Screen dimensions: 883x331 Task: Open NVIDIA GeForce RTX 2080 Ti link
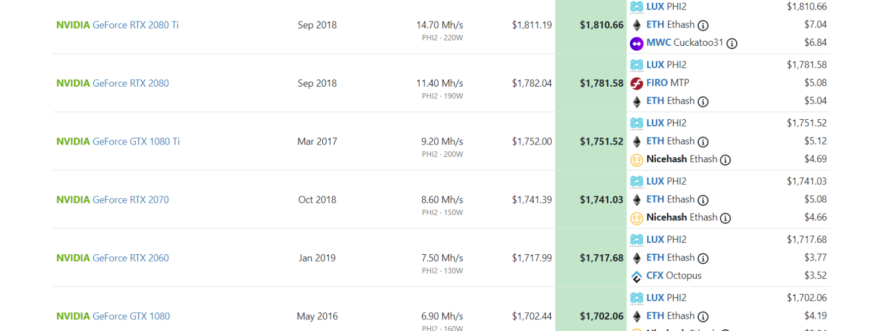pyautogui.click(x=118, y=25)
